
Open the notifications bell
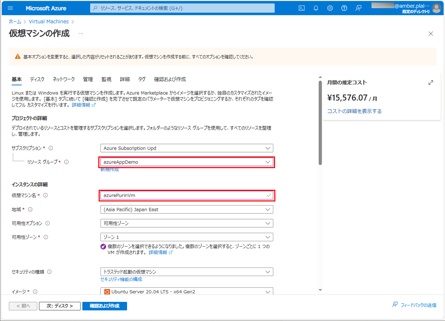tap(316, 8)
